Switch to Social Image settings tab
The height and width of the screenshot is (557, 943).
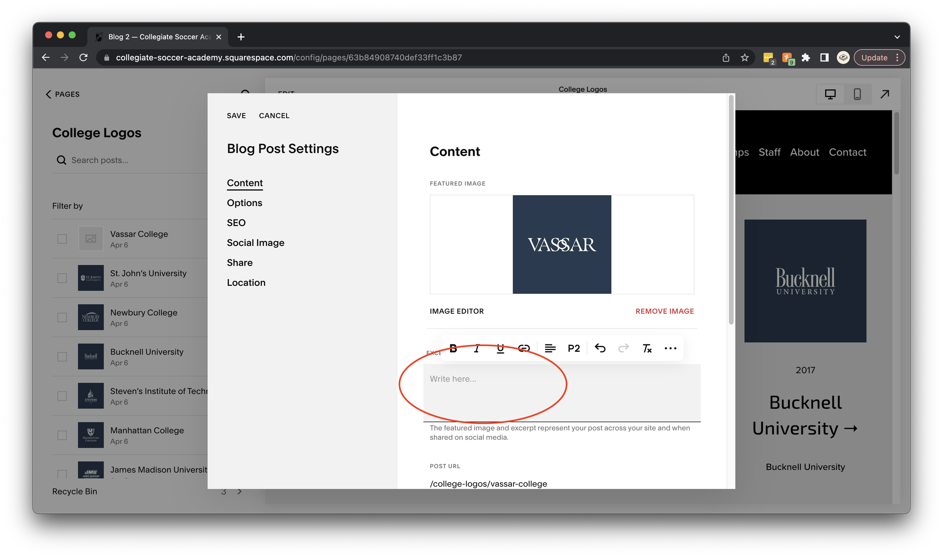click(255, 243)
